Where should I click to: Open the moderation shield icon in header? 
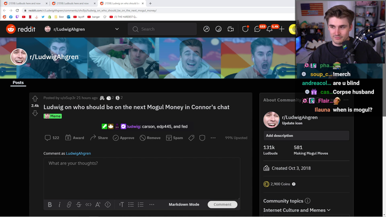point(245,29)
